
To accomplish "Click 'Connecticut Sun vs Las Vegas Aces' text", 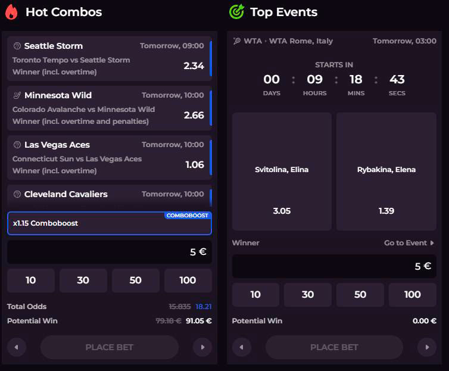I will point(77,159).
